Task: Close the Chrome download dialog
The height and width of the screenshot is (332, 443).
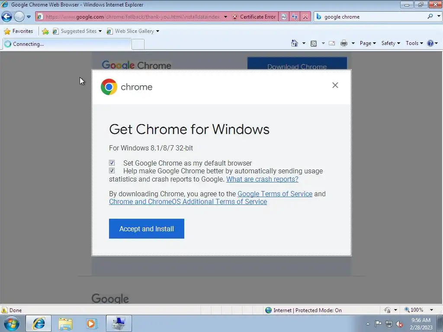Action: coord(335,85)
